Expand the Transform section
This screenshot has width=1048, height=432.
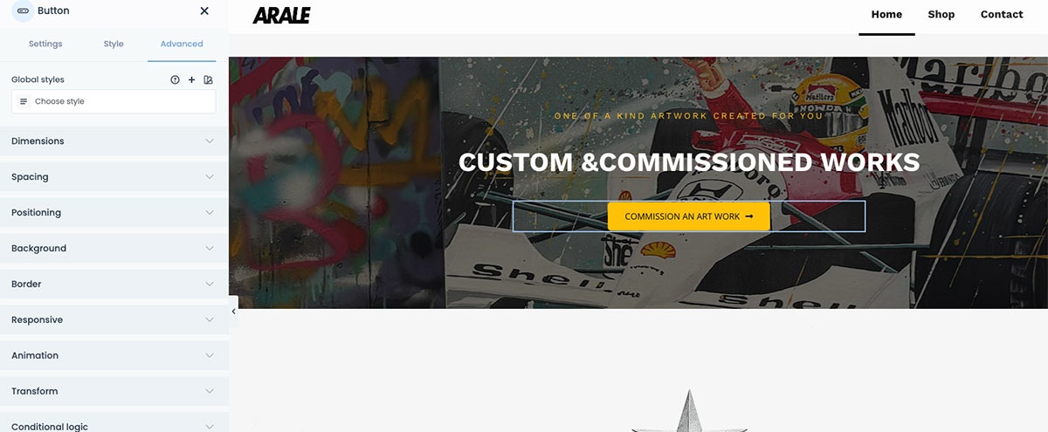pyautogui.click(x=114, y=392)
